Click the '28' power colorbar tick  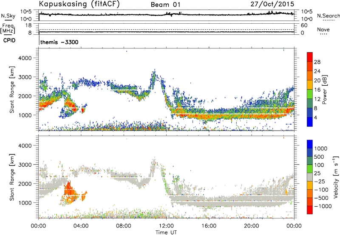(x=317, y=62)
